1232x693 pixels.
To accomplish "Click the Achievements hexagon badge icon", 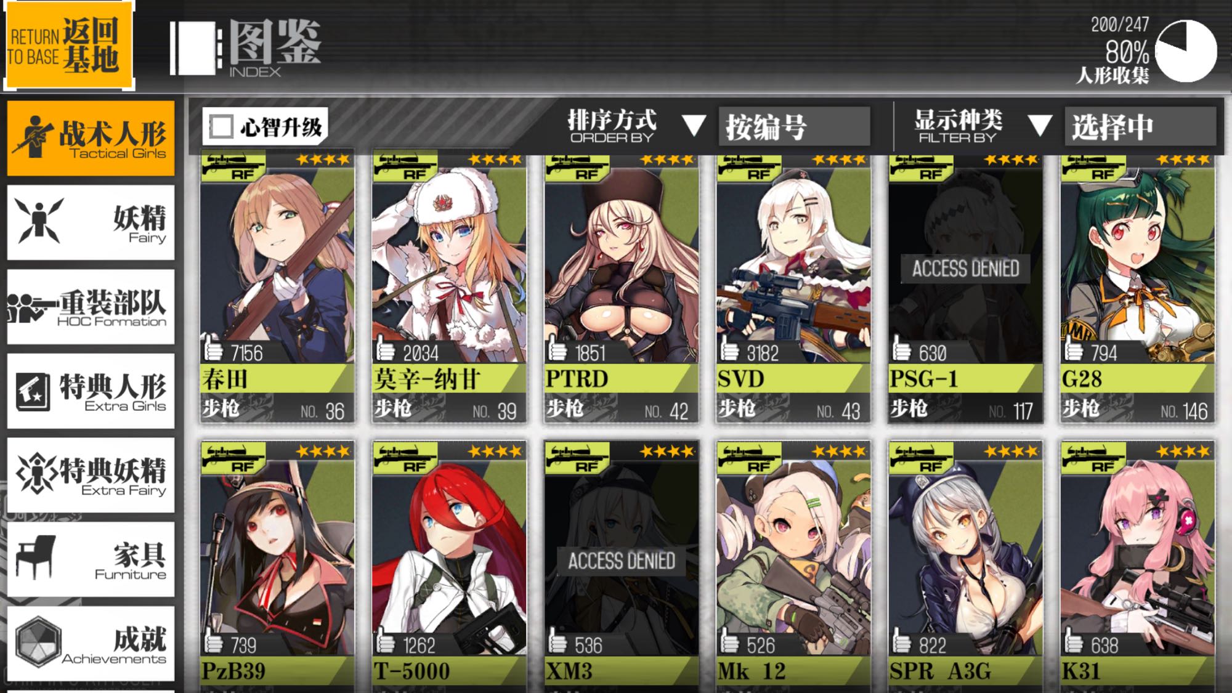I will point(38,642).
